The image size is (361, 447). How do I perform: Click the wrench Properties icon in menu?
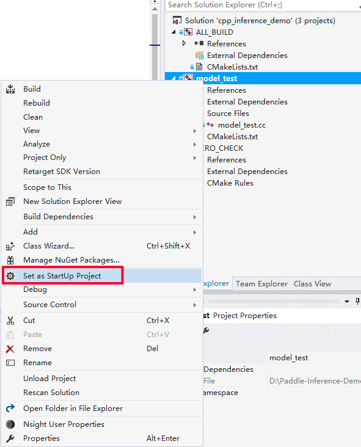pos(10,438)
